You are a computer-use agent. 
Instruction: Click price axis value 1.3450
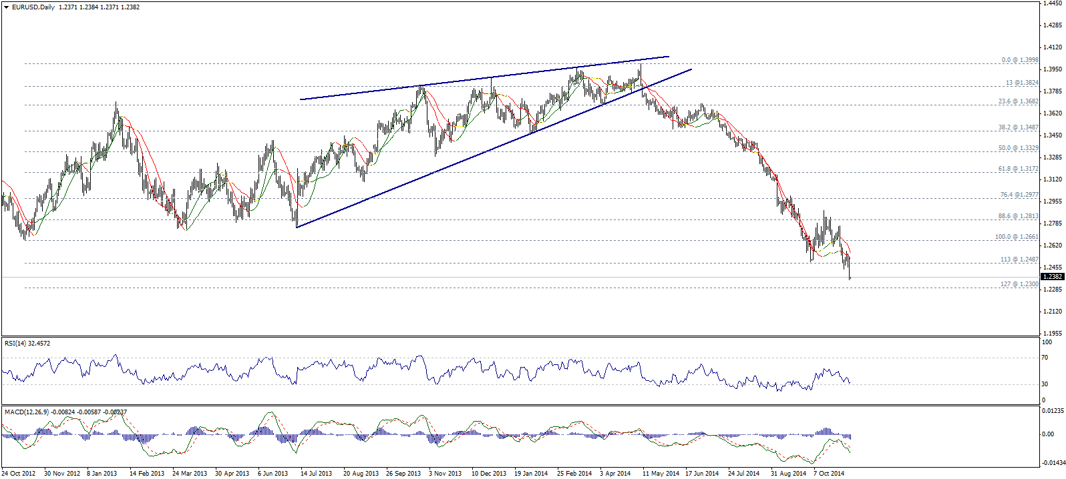(x=1053, y=135)
